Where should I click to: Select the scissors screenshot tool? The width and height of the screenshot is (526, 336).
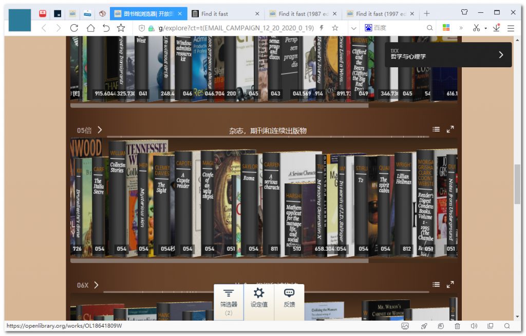[x=475, y=28]
